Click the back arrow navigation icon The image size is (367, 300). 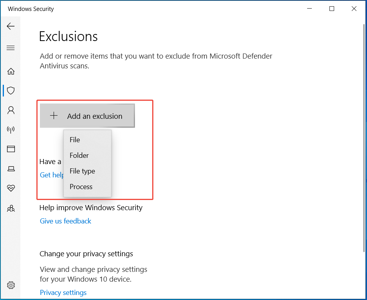point(11,26)
